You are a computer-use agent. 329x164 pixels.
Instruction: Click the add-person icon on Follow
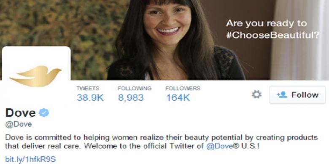click(x=282, y=95)
